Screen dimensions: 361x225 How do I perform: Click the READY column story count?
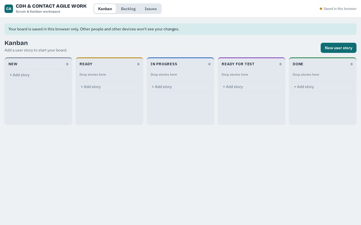pyautogui.click(x=138, y=64)
